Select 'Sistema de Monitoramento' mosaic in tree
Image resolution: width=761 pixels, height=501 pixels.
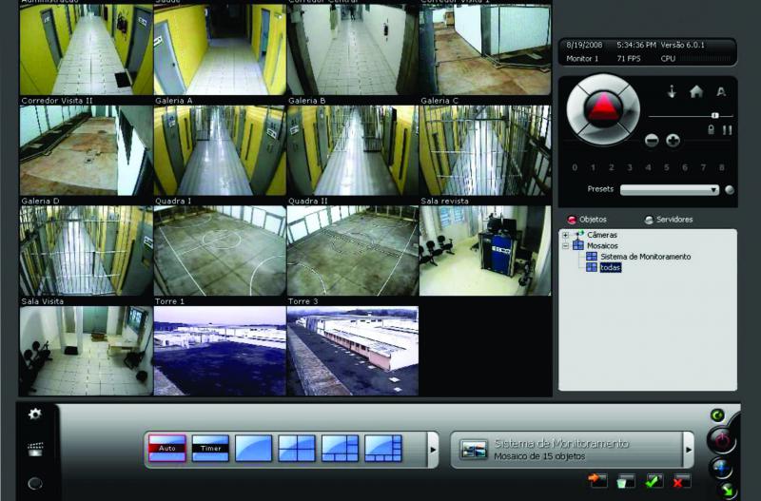[x=646, y=257]
